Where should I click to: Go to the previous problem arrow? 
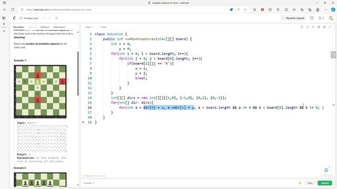[x=44, y=18]
